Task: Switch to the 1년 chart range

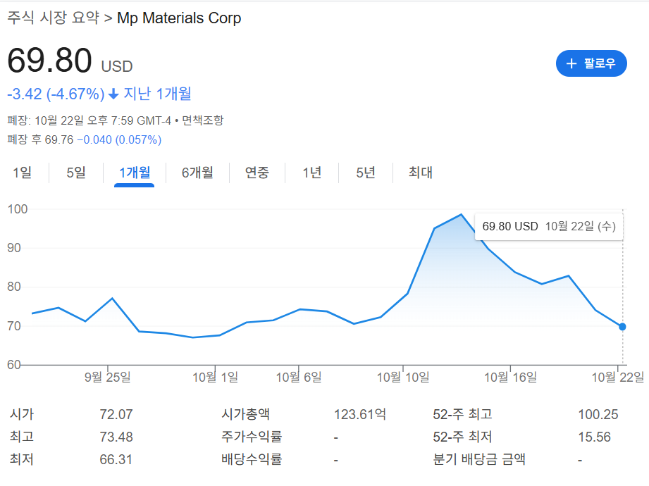Action: [x=310, y=172]
